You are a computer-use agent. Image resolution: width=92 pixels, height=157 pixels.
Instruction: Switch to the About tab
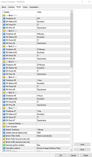(4, 7)
